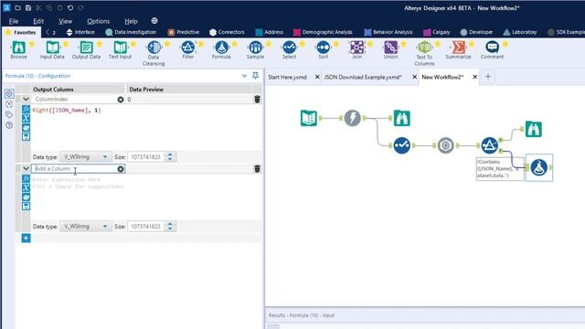Click the Formula node on canvas
This screenshot has height=329, width=585.
538,167
